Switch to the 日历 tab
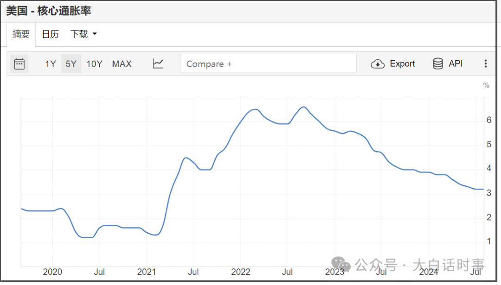This screenshot has height=285, width=501. pos(50,34)
